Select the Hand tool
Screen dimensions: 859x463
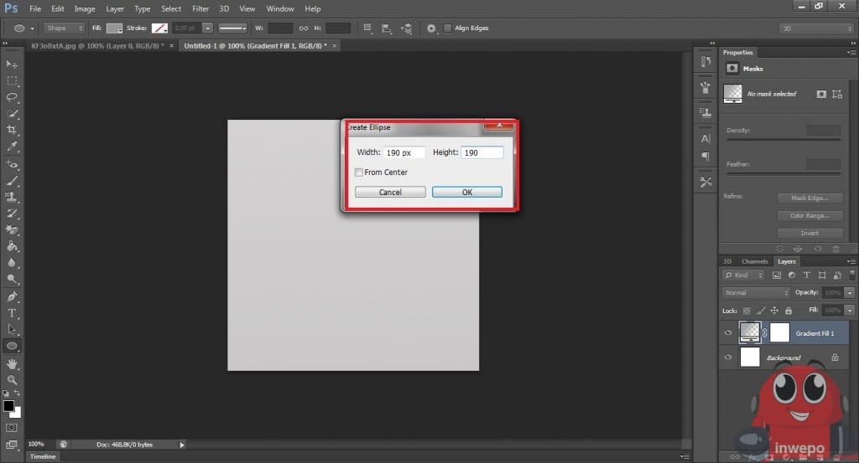pyautogui.click(x=12, y=363)
